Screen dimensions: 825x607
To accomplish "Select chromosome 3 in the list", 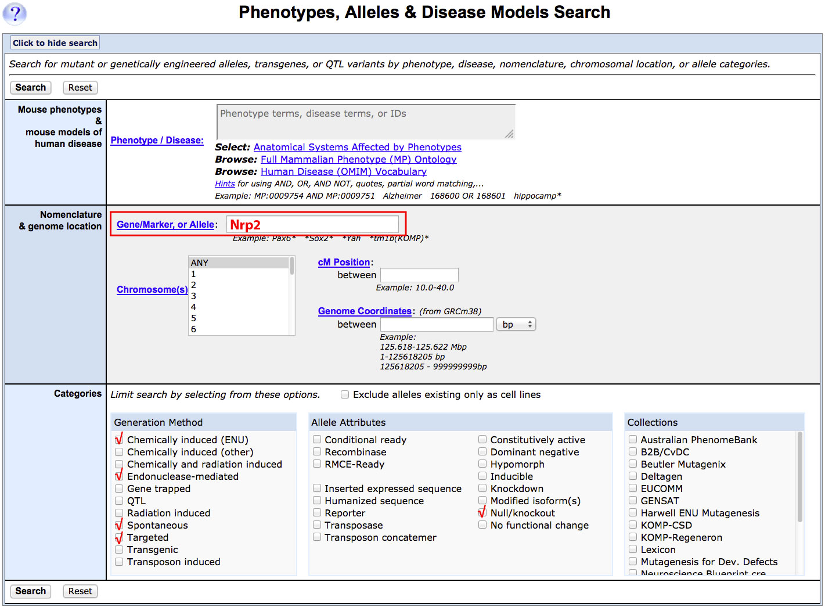I will pos(239,296).
